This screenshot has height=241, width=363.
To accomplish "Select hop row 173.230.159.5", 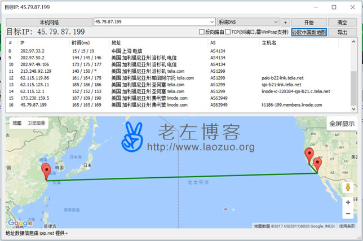I will [178, 98].
